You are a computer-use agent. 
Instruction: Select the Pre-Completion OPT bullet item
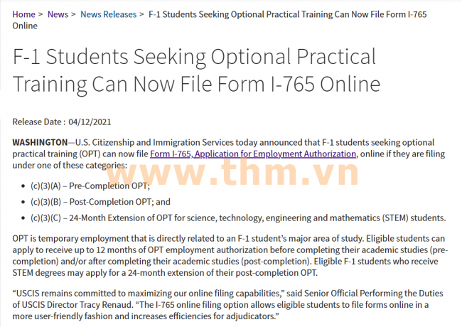pos(90,186)
